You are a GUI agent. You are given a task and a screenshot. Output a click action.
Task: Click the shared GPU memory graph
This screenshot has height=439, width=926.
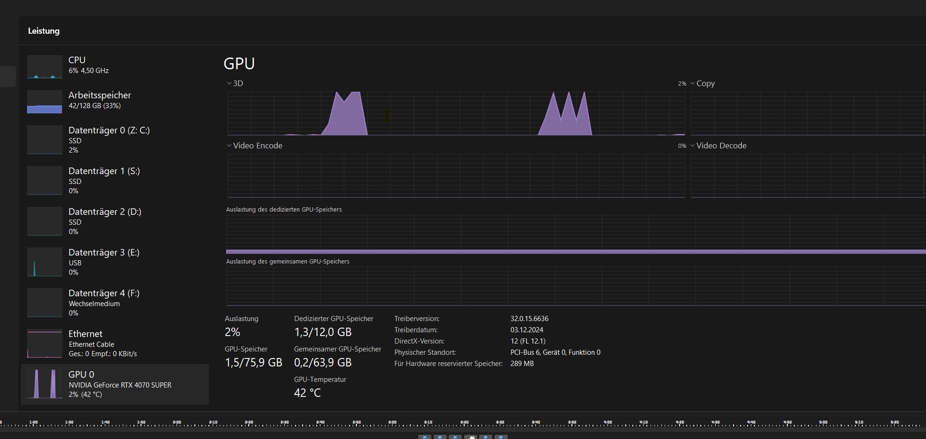pyautogui.click(x=575, y=286)
